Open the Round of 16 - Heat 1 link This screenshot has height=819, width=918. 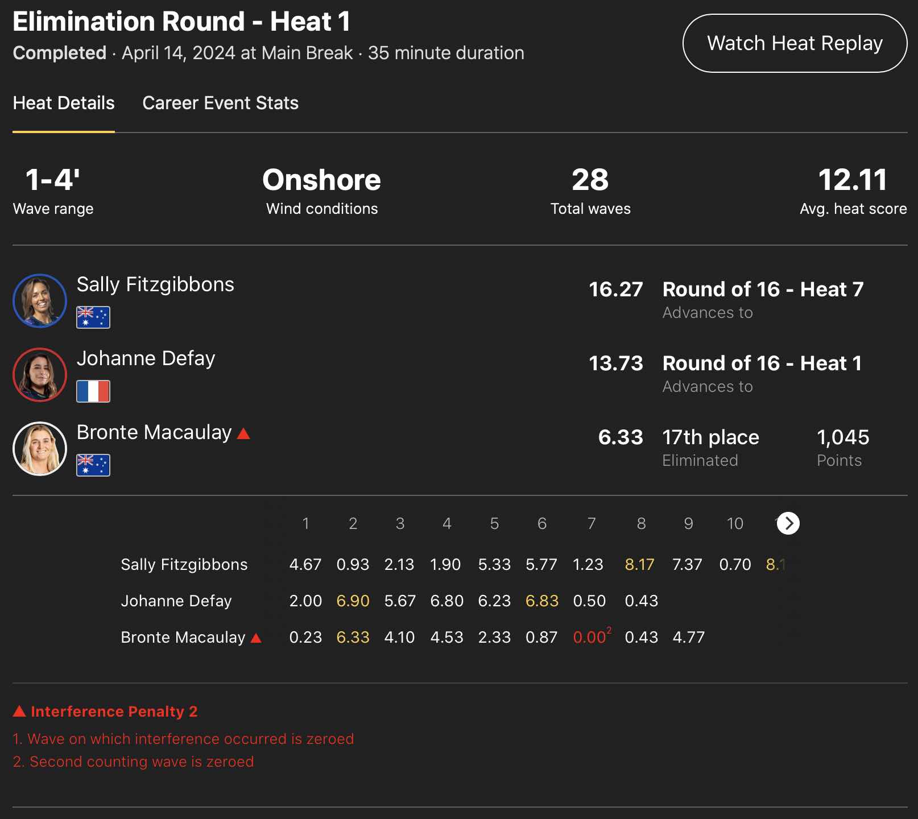click(x=762, y=363)
